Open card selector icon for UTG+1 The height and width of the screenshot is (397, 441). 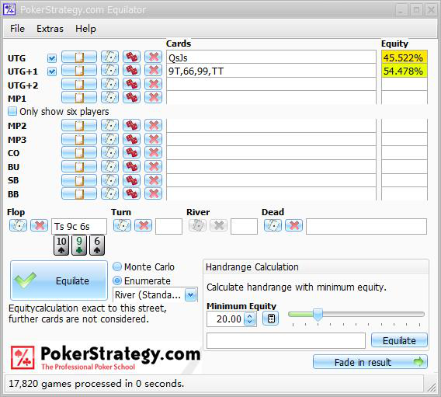tap(109, 71)
